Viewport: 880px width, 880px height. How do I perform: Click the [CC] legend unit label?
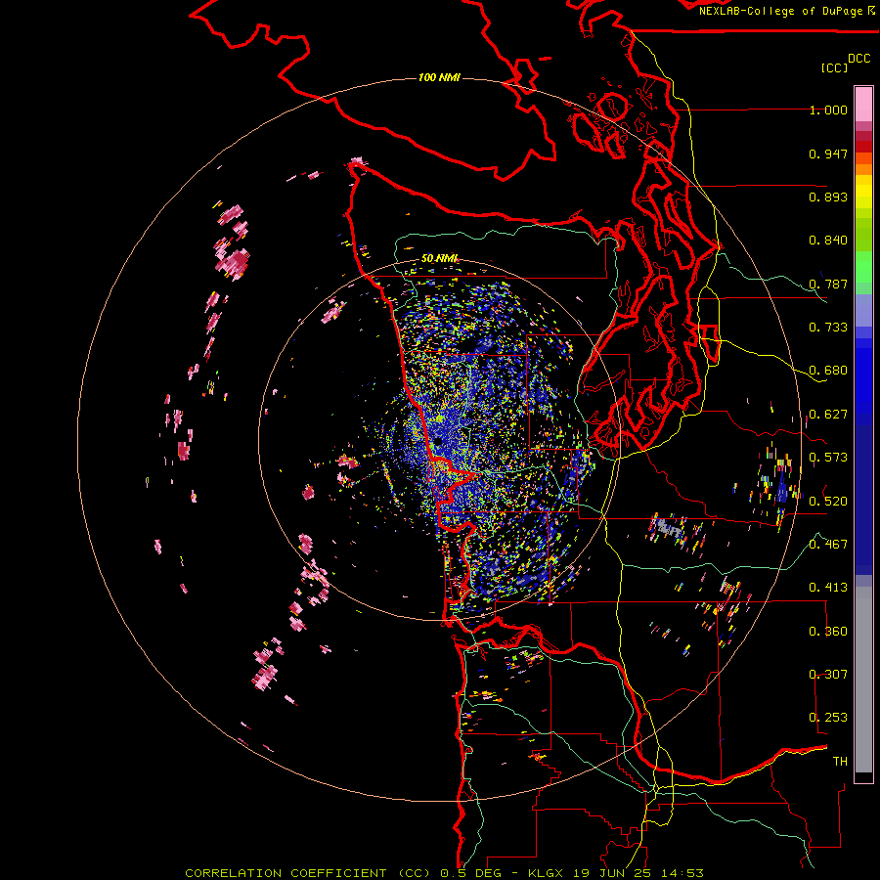[x=834, y=67]
